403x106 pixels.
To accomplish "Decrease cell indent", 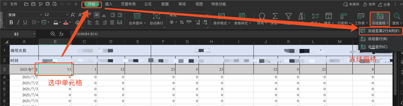I will coord(112,15).
